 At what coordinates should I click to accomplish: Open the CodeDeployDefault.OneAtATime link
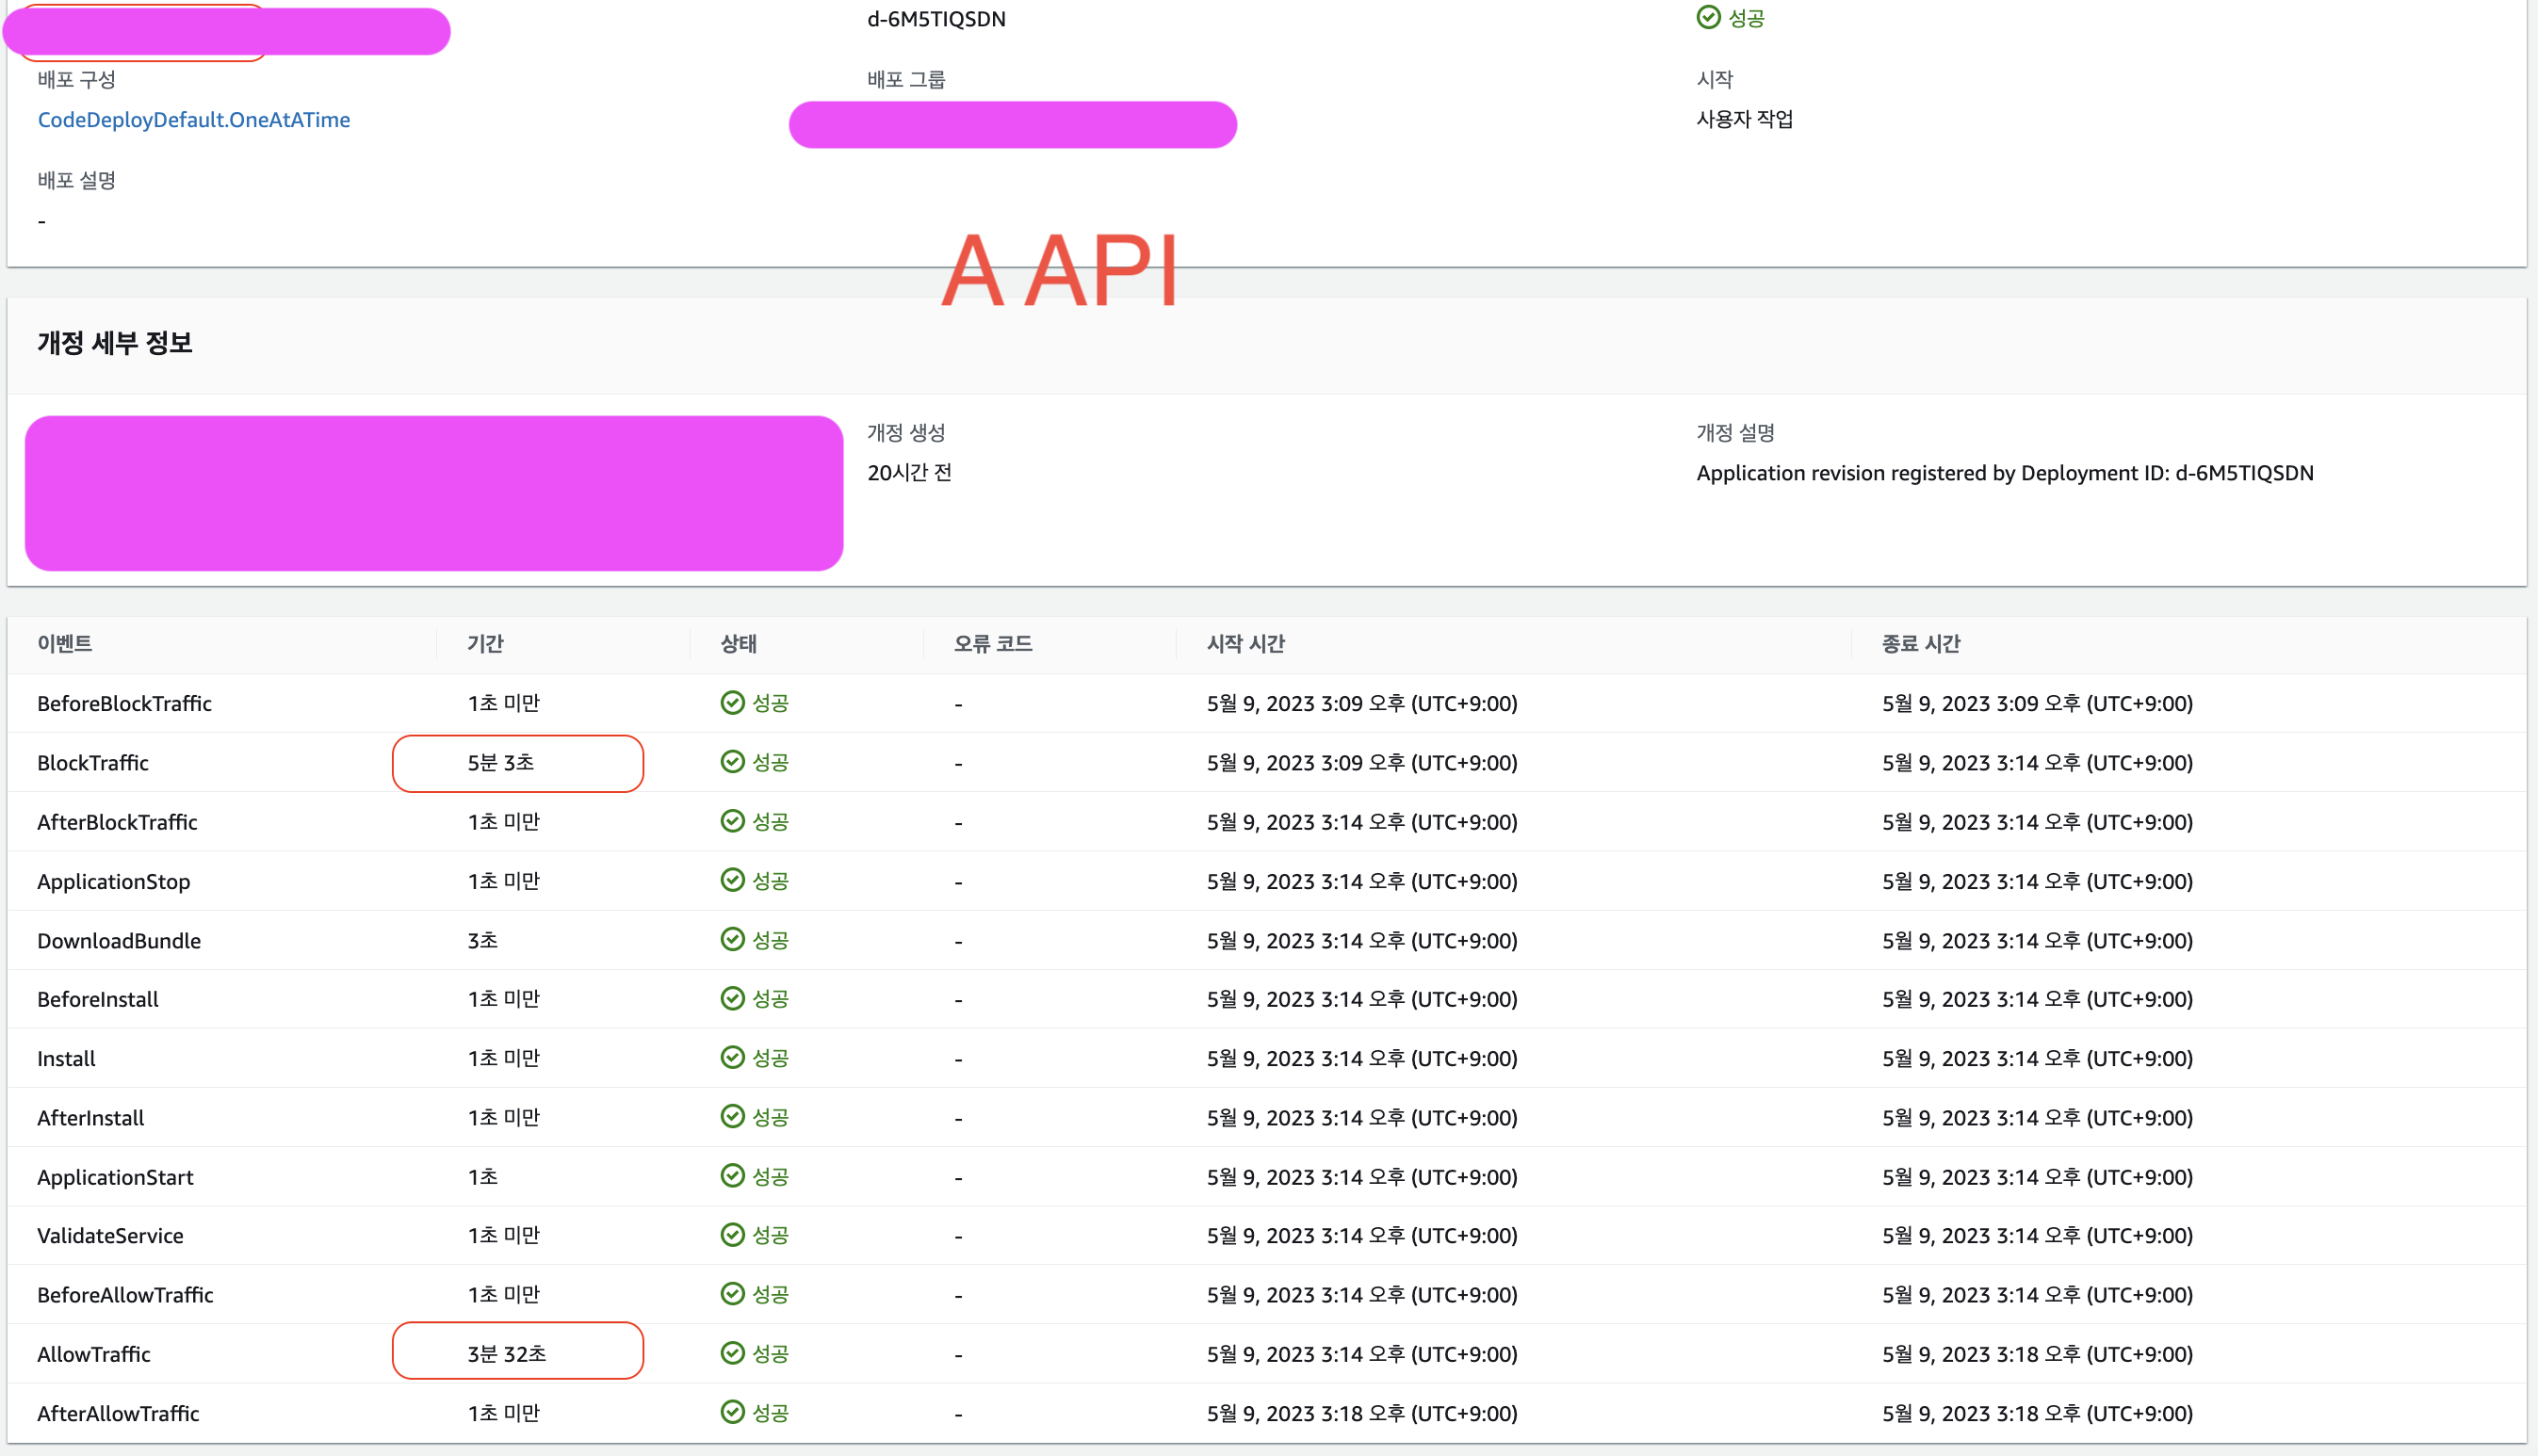coord(194,120)
